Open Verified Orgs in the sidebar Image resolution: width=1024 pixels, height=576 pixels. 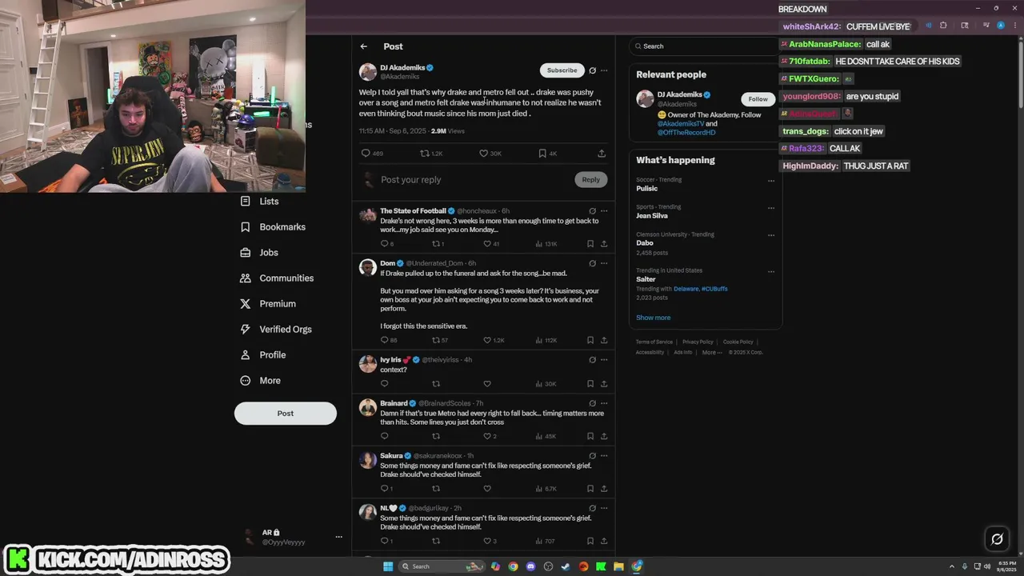point(276,330)
